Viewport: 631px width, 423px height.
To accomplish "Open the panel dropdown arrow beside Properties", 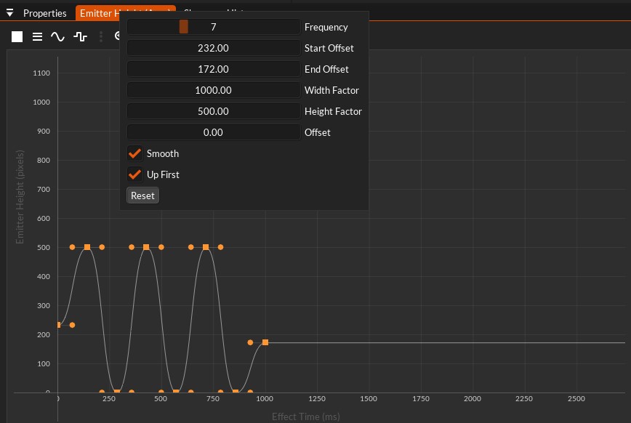I will (x=9, y=13).
